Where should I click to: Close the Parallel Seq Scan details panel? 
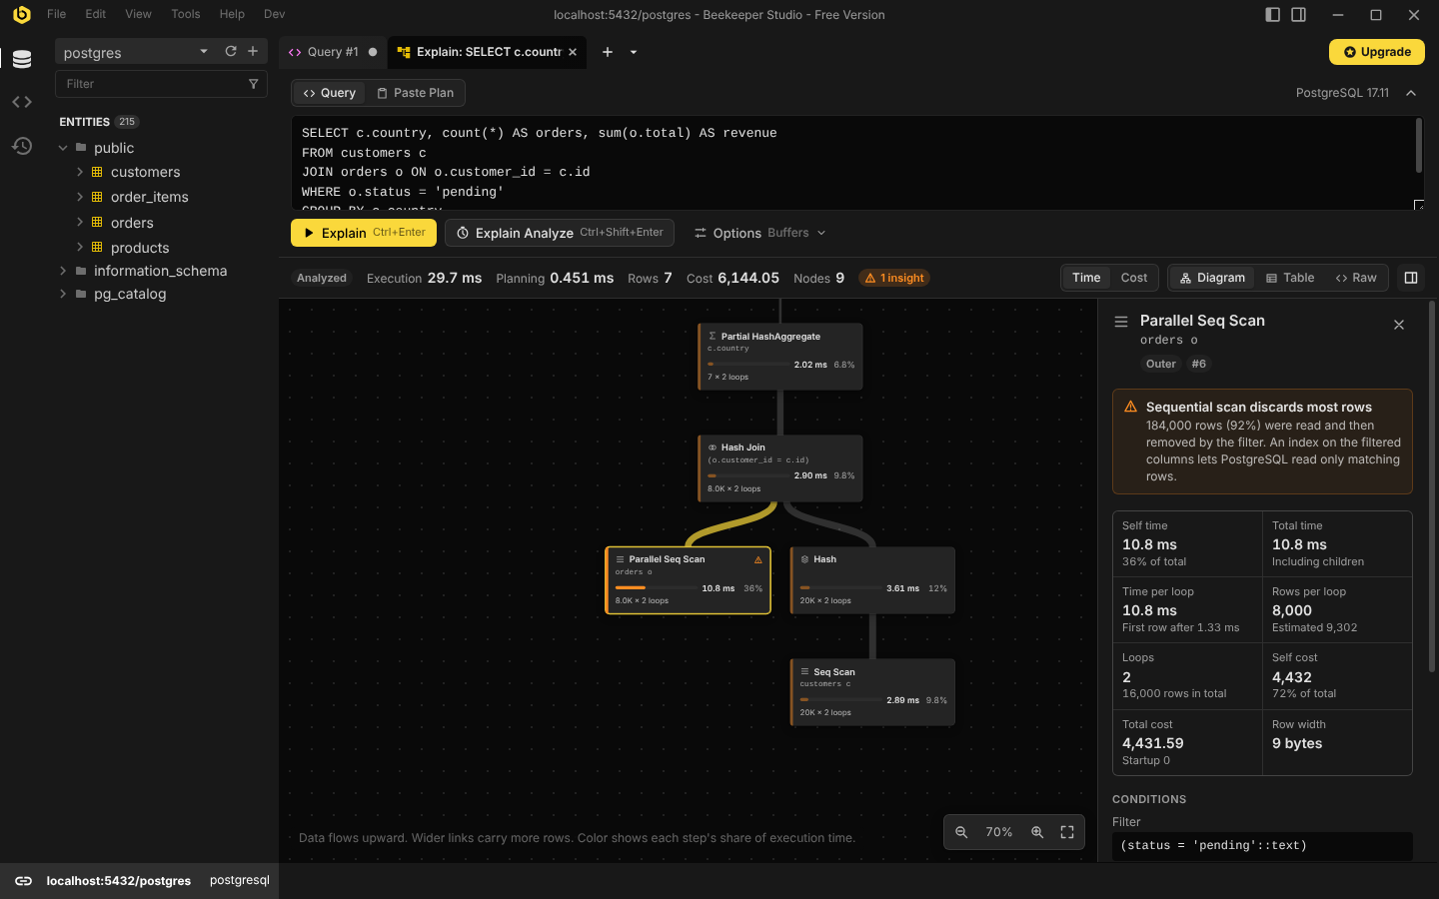(x=1399, y=325)
